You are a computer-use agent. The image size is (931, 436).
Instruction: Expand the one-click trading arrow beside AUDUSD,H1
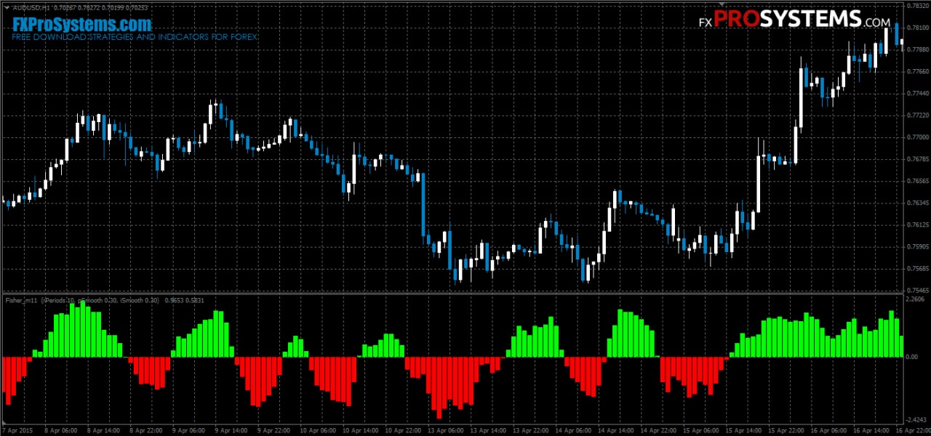coord(7,8)
